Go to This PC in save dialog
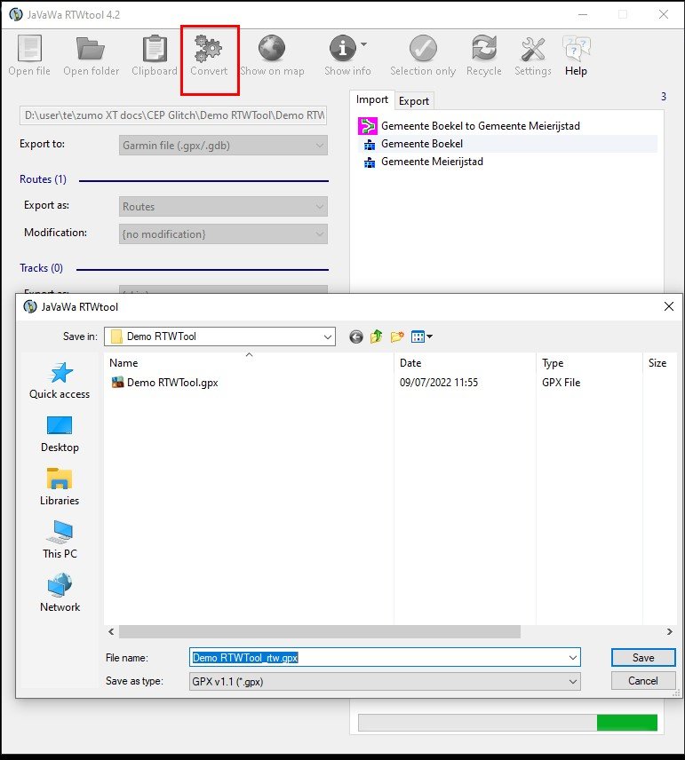 pos(60,540)
